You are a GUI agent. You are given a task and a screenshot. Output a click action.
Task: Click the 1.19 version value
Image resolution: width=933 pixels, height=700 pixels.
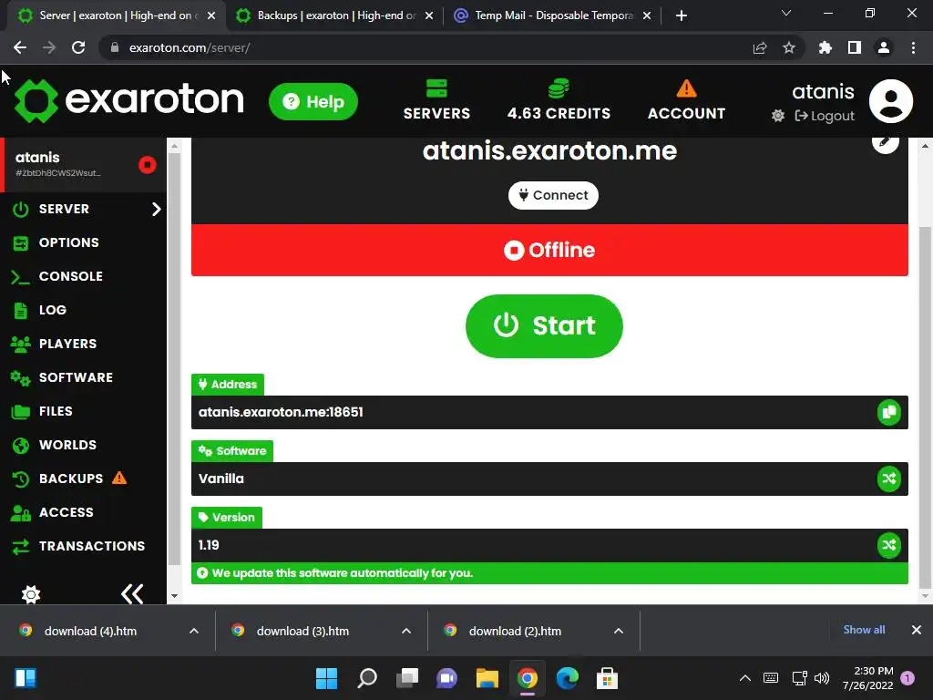pyautogui.click(x=209, y=545)
